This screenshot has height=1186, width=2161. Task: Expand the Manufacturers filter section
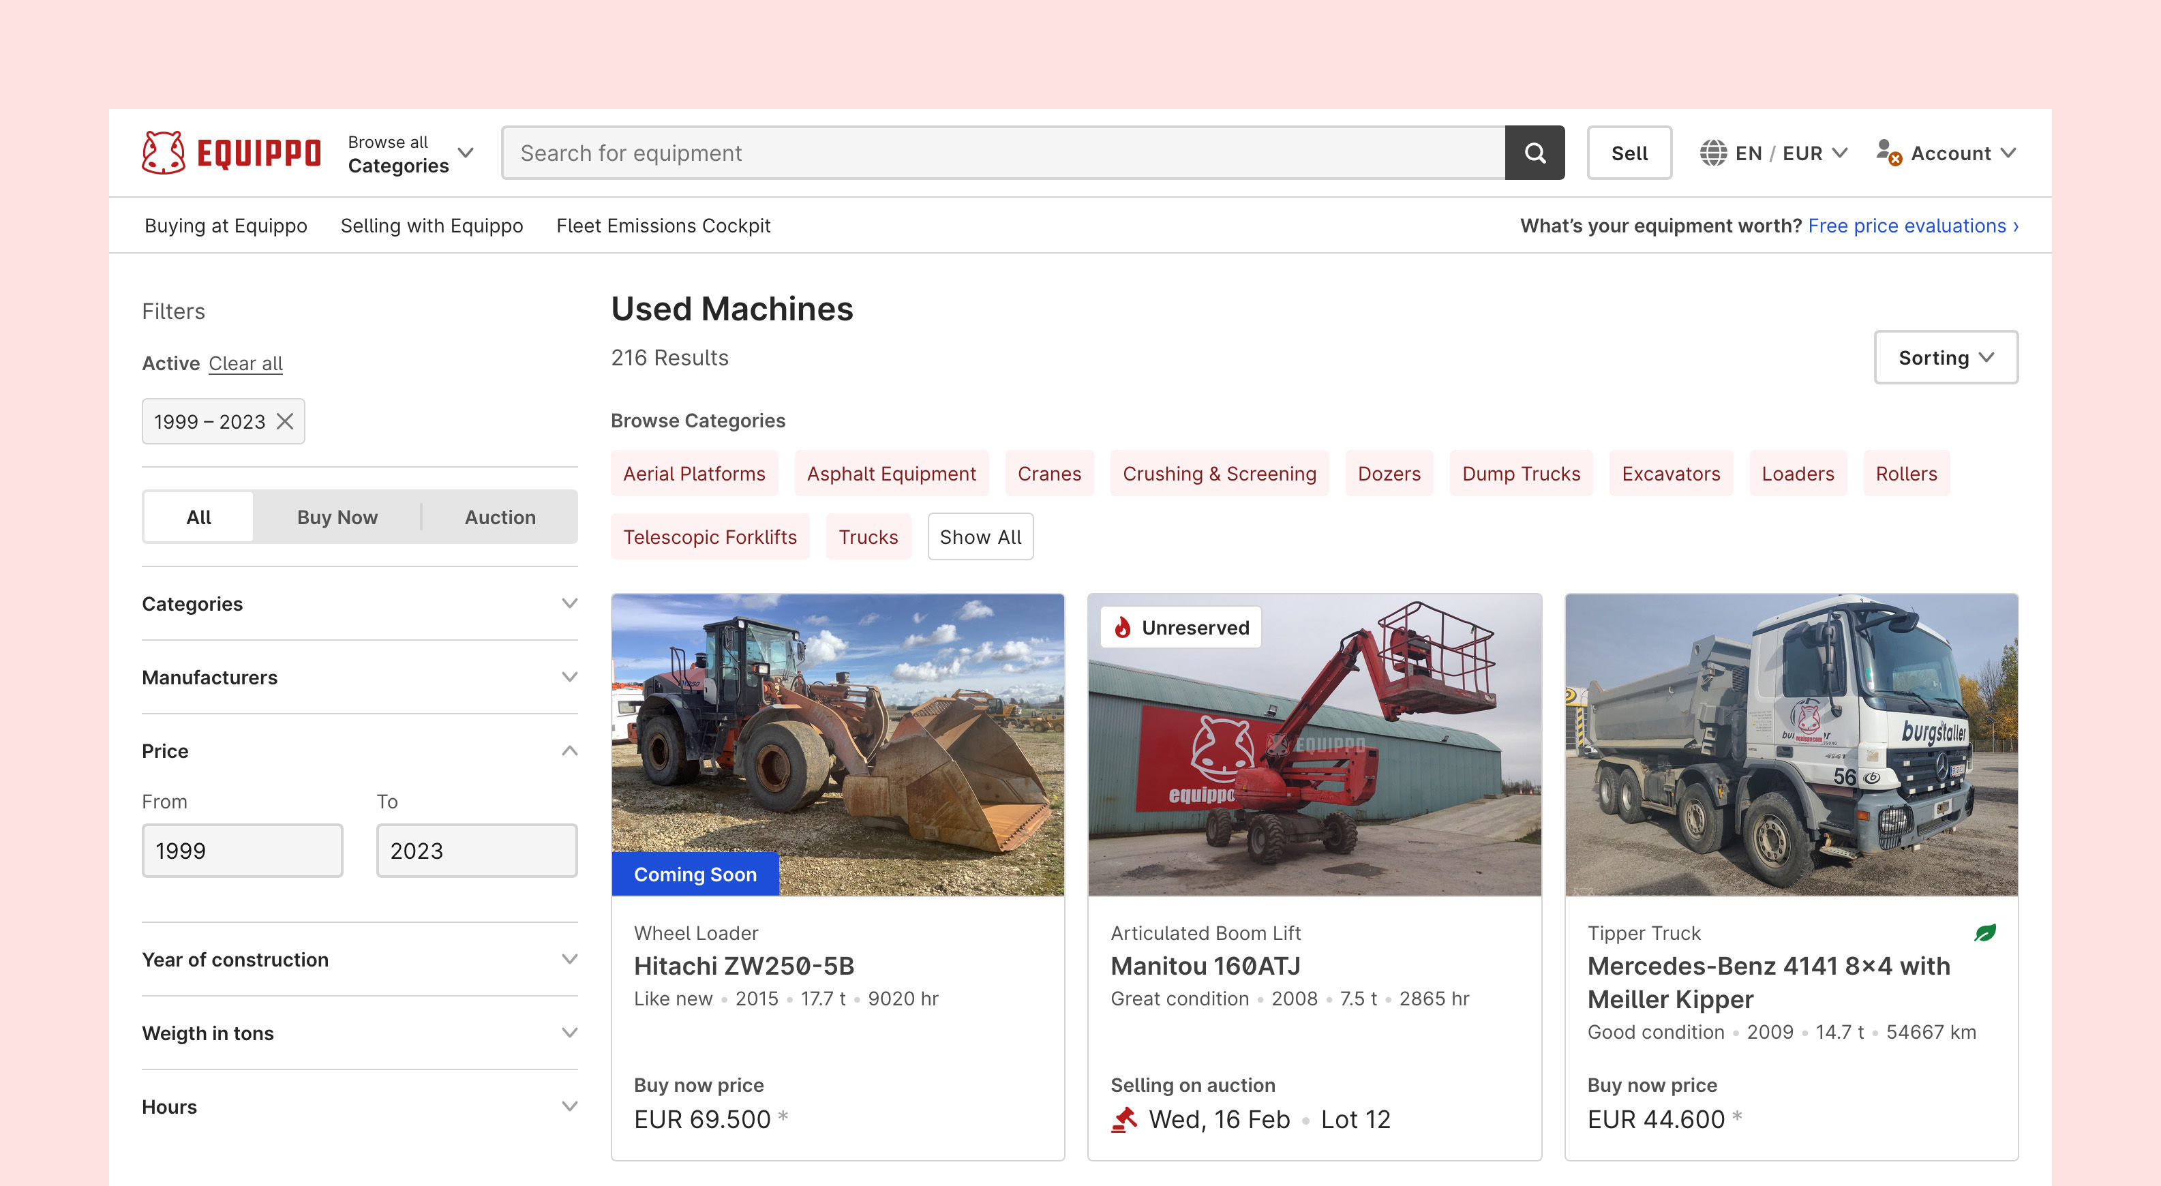359,677
